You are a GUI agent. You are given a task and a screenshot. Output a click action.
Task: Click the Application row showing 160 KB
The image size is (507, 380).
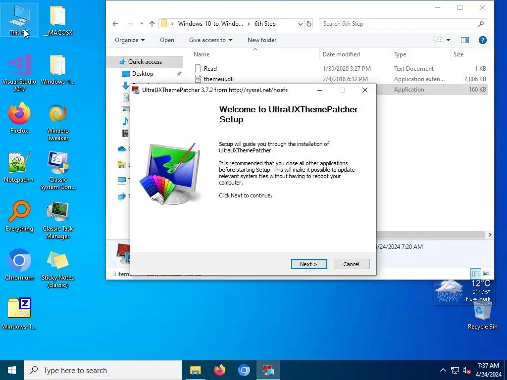tap(432, 90)
